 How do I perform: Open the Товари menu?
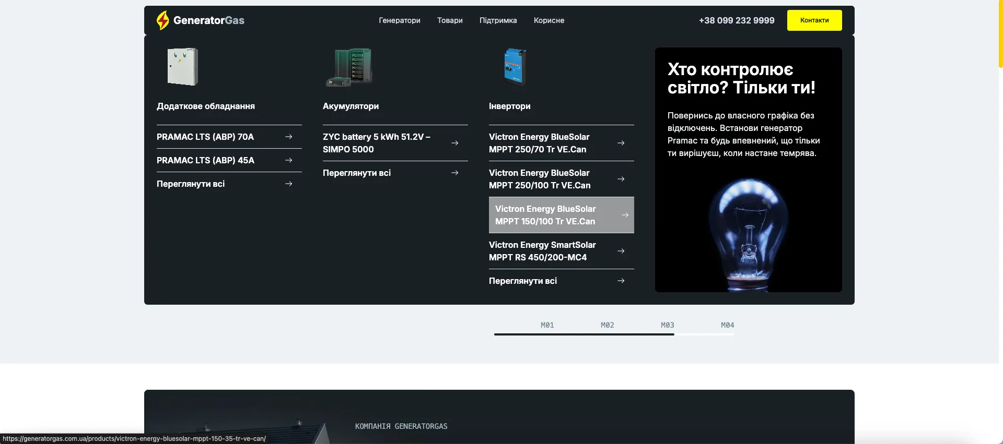[450, 20]
